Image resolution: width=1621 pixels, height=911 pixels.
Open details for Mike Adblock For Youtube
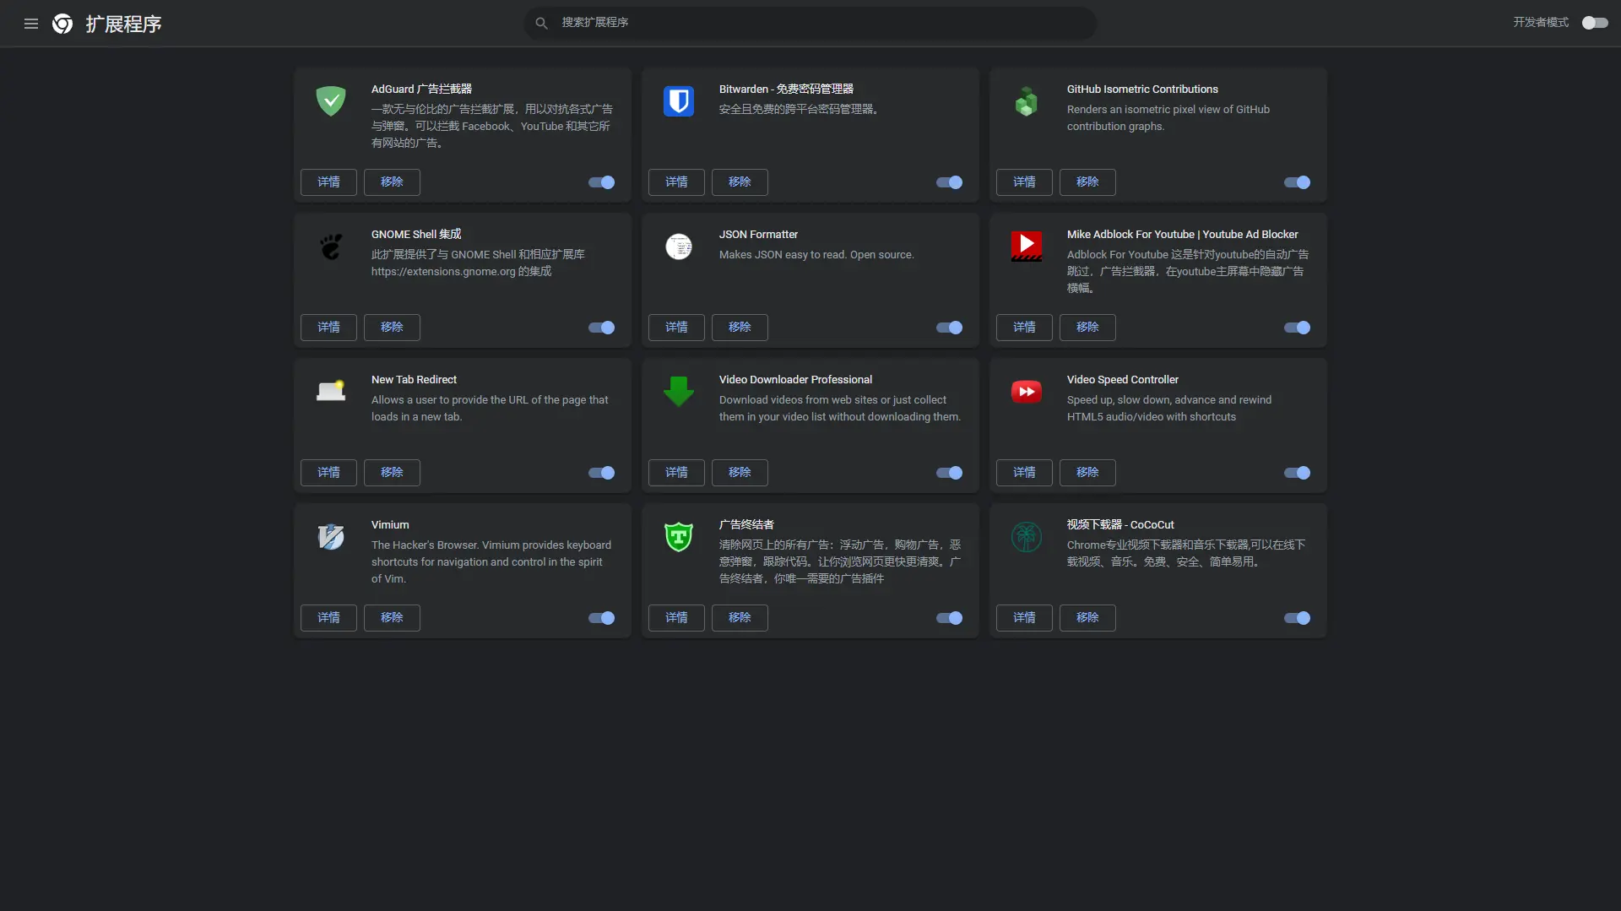tap(1024, 328)
